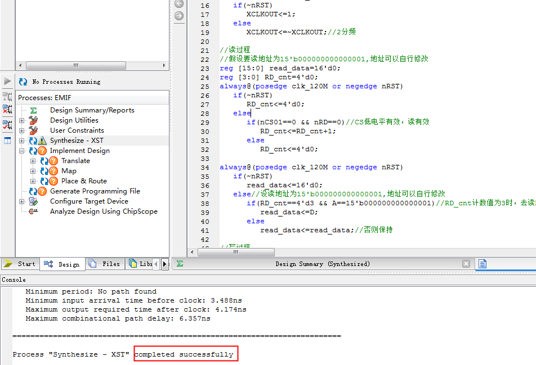This screenshot has width=536, height=365.
Task: Switch to the Start tab
Action: click(20, 264)
